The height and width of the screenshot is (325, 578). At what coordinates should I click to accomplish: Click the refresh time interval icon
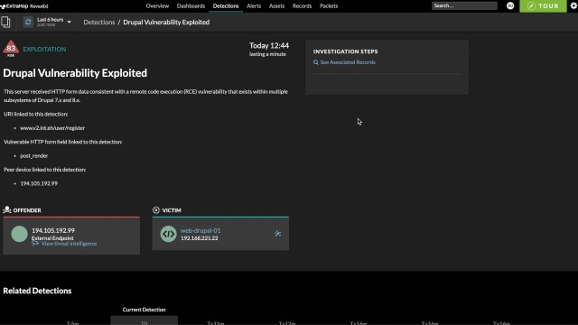(x=28, y=22)
